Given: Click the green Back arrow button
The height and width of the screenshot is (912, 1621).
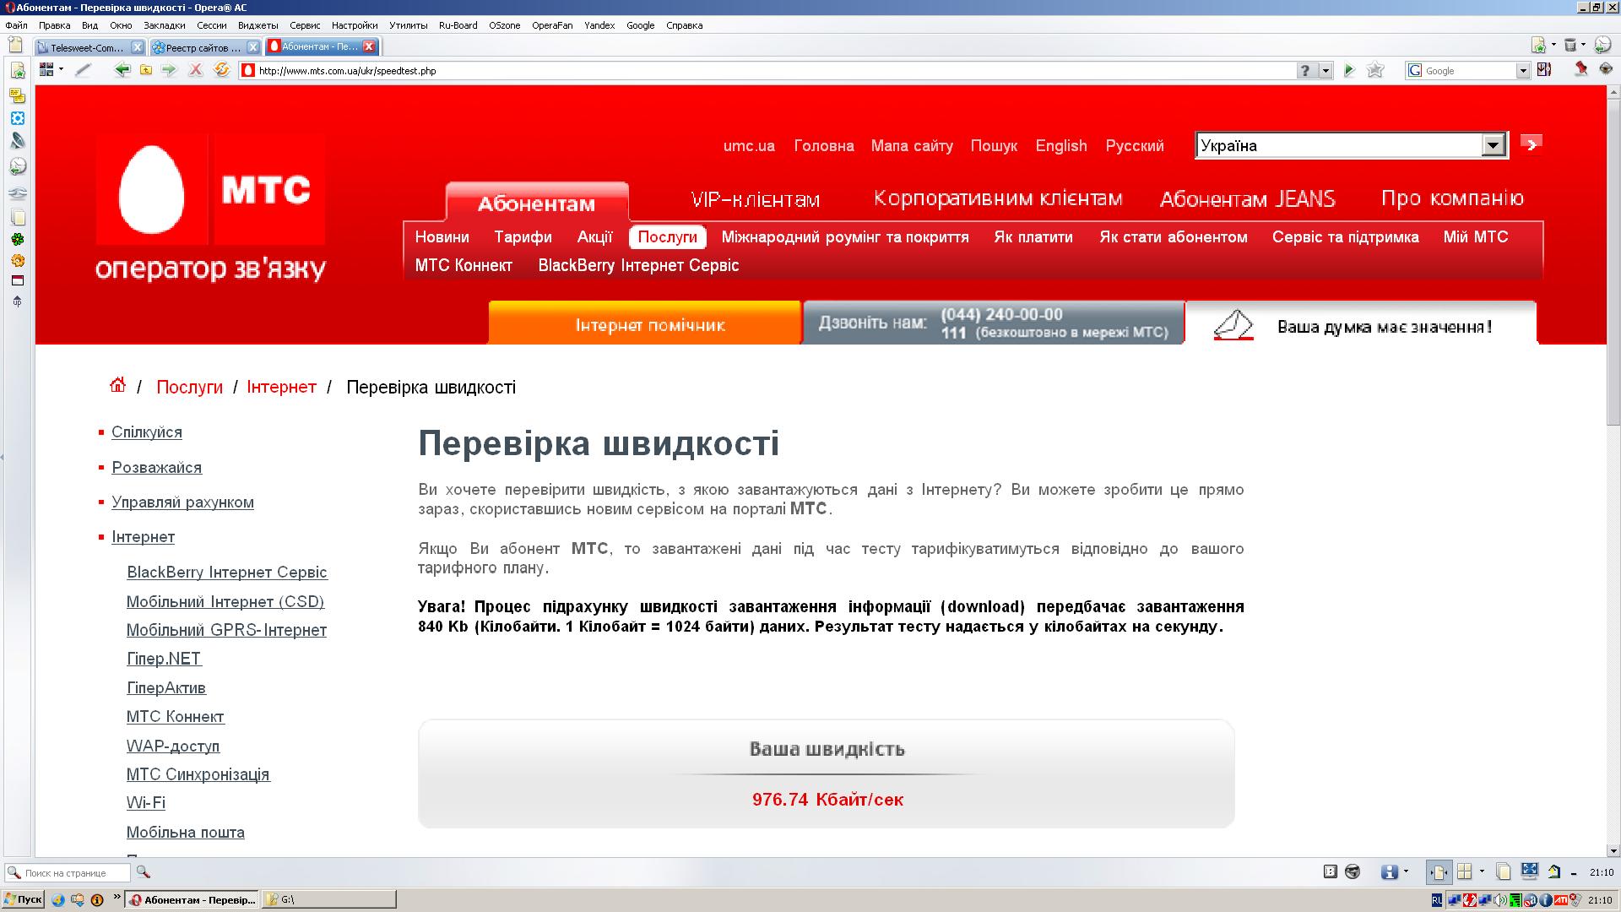Looking at the screenshot, I should pos(122,70).
